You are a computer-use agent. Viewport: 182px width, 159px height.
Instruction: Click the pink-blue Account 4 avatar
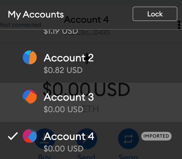tap(30, 136)
